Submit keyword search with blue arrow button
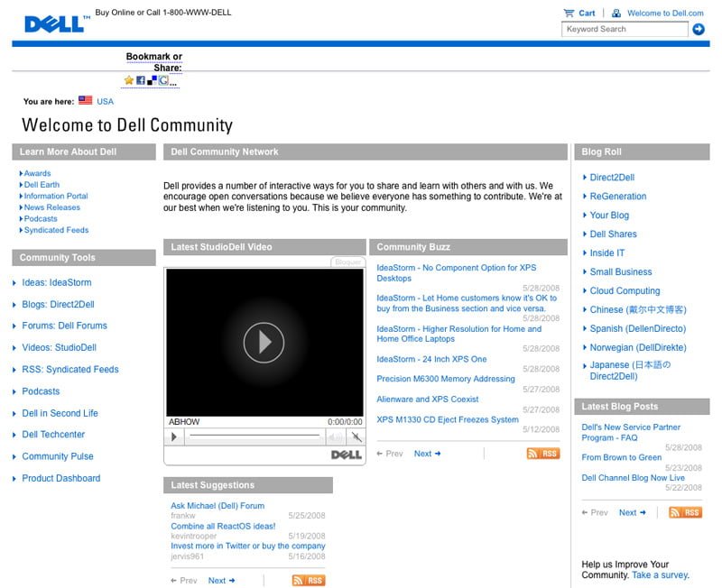The width and height of the screenshot is (722, 588). point(699,29)
